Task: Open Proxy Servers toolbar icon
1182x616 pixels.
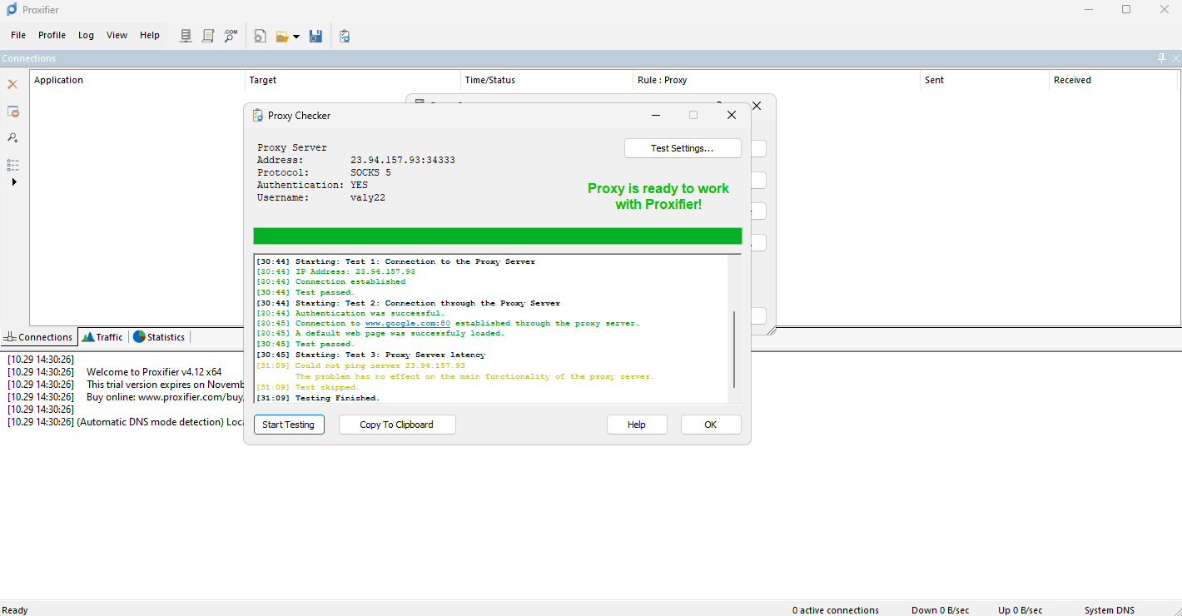Action: (x=186, y=36)
